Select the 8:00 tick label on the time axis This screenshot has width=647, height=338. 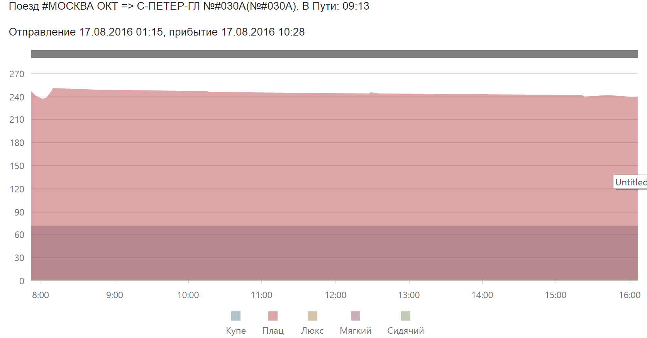pos(41,295)
